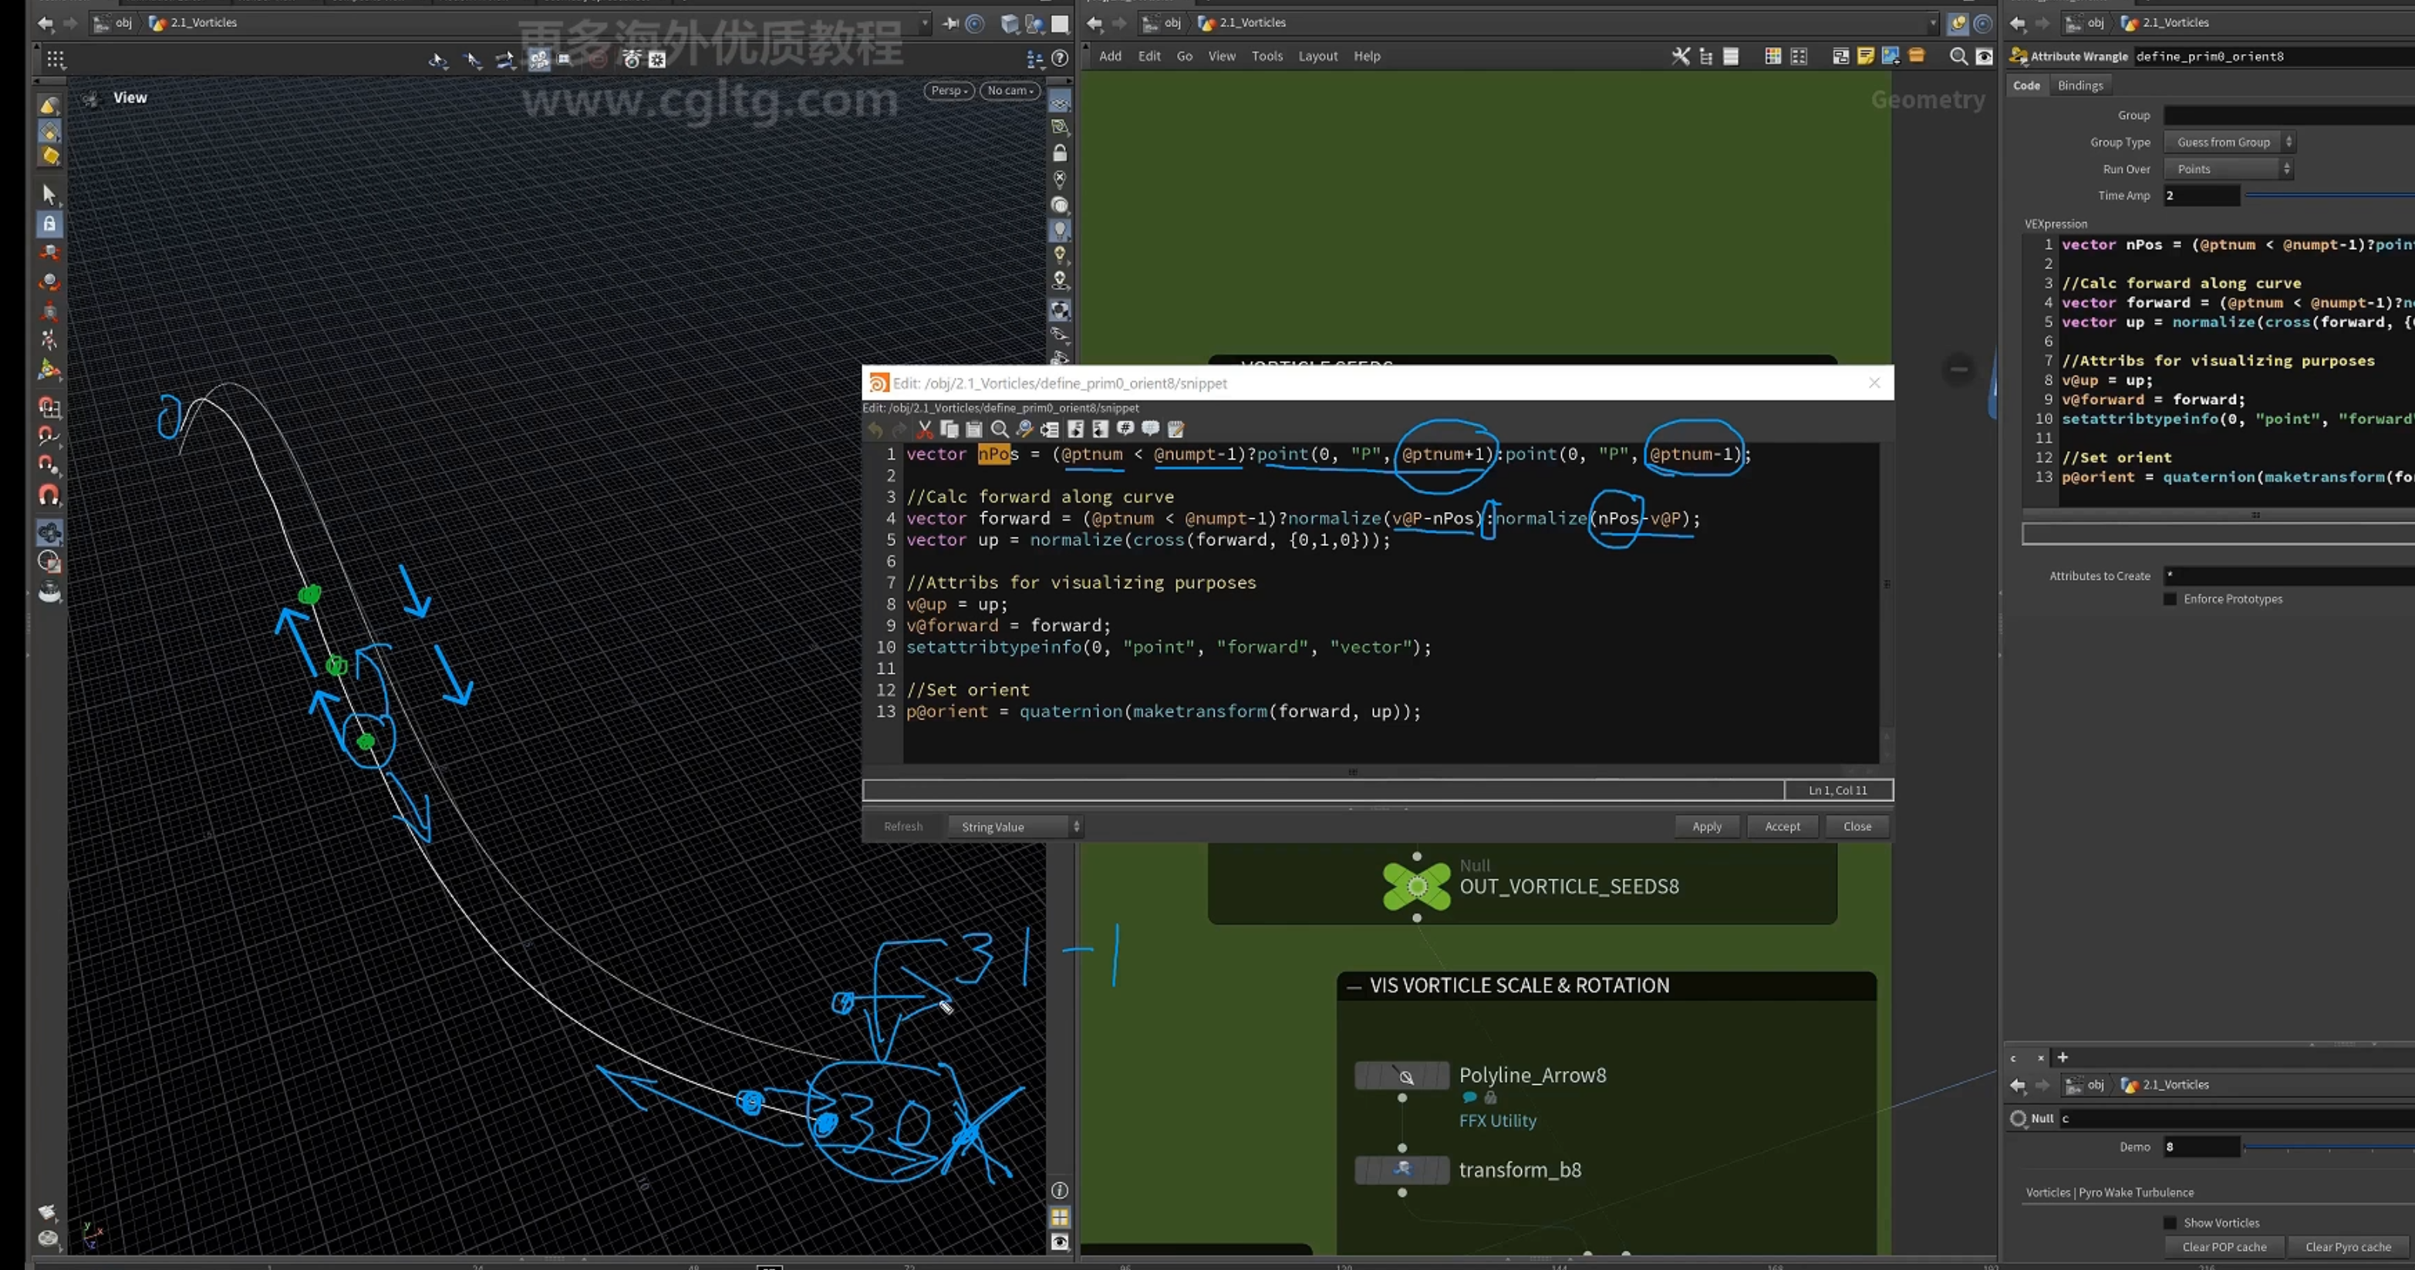This screenshot has width=2415, height=1270.
Task: Click the comment hash bubble icon
Action: pyautogui.click(x=1125, y=430)
